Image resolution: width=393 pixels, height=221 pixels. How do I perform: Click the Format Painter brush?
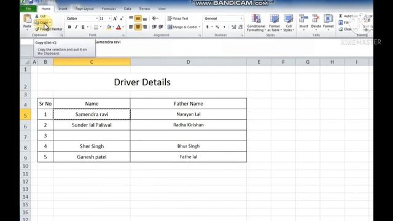click(49, 29)
